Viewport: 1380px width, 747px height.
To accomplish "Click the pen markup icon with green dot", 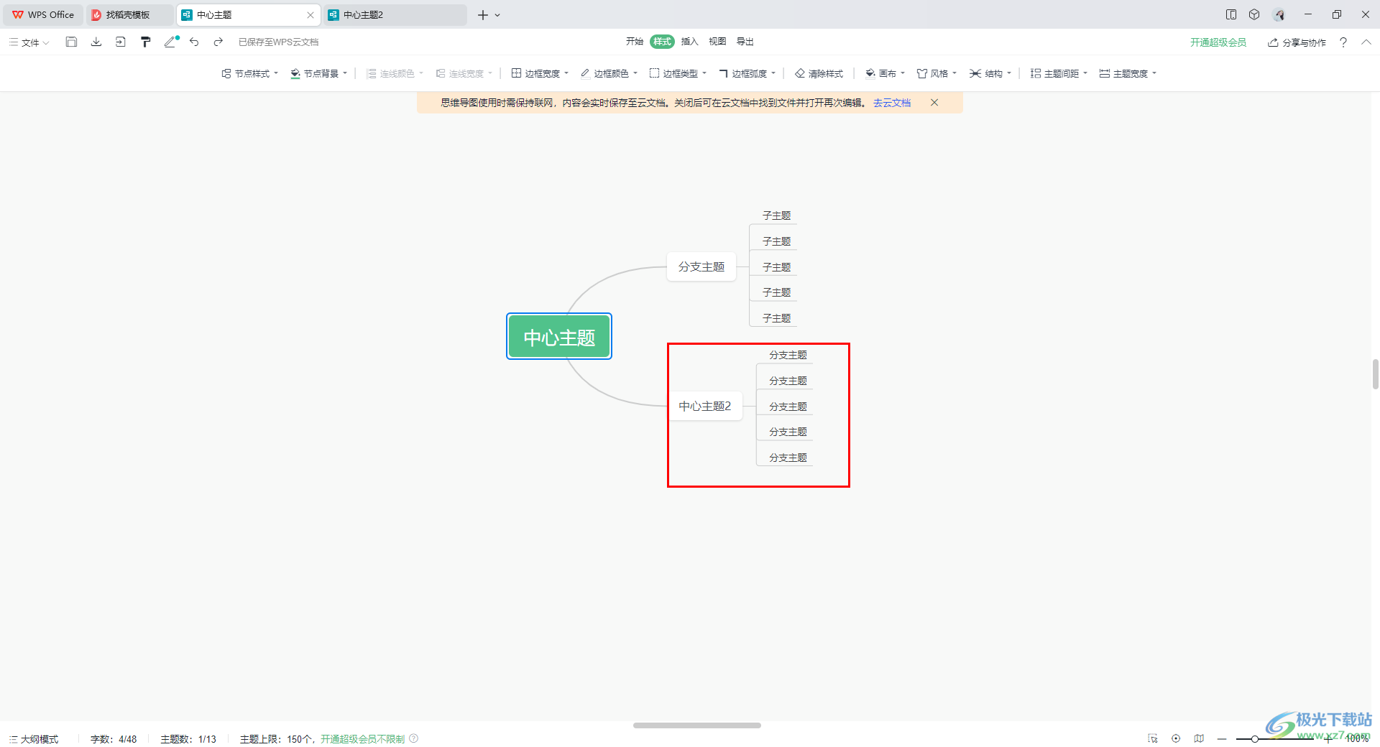I will (171, 42).
